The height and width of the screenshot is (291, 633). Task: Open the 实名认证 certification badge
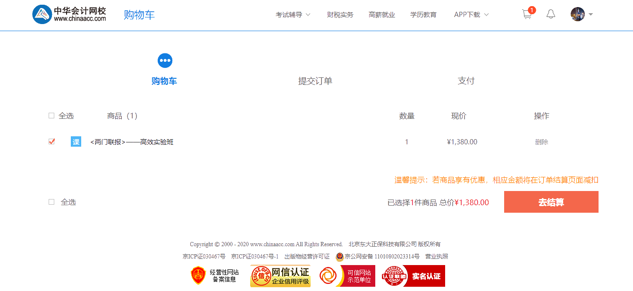tap(414, 276)
